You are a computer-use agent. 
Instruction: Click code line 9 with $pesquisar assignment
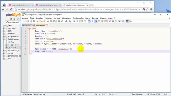(x=53, y=49)
